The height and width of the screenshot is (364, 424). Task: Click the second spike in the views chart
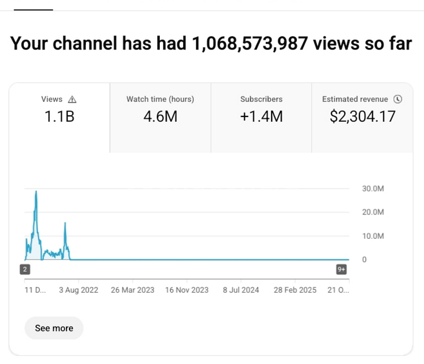click(x=65, y=223)
